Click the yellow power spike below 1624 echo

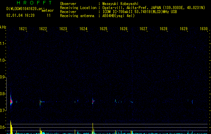click(93, 128)
